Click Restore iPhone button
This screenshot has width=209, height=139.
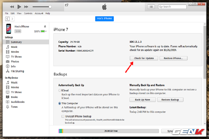pyautogui.click(x=173, y=58)
